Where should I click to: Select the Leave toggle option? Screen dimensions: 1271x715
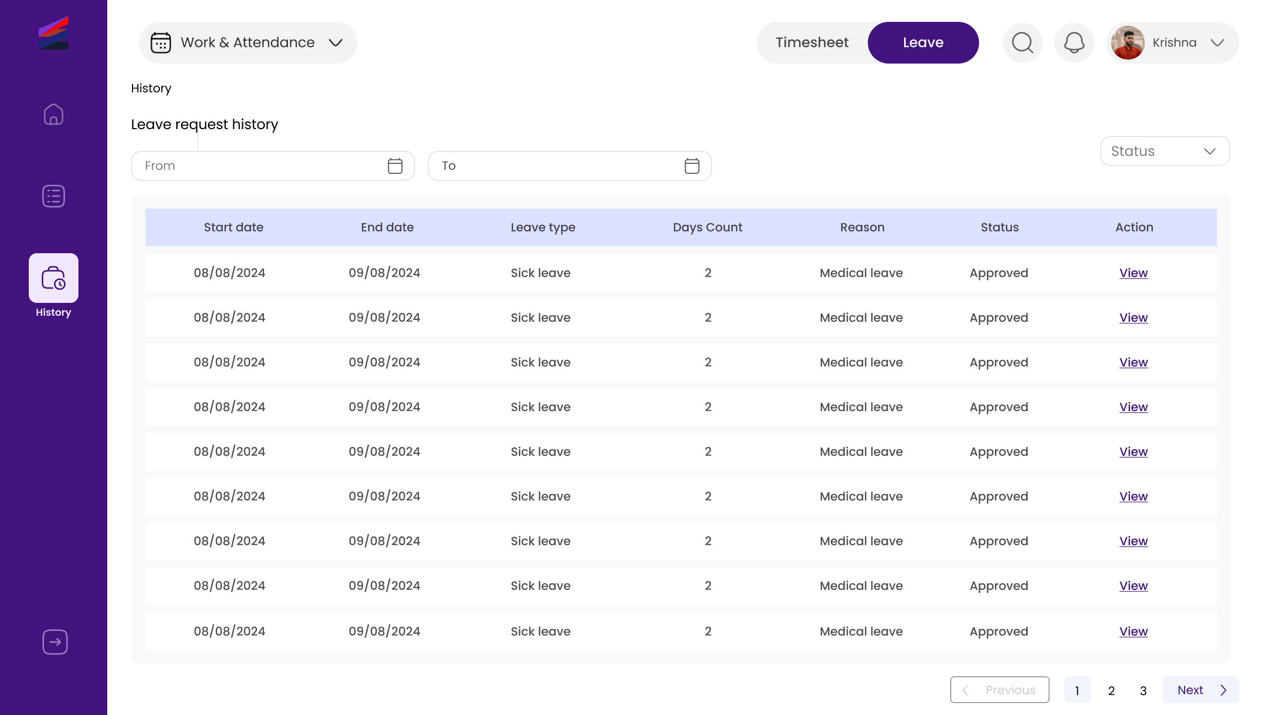click(923, 43)
